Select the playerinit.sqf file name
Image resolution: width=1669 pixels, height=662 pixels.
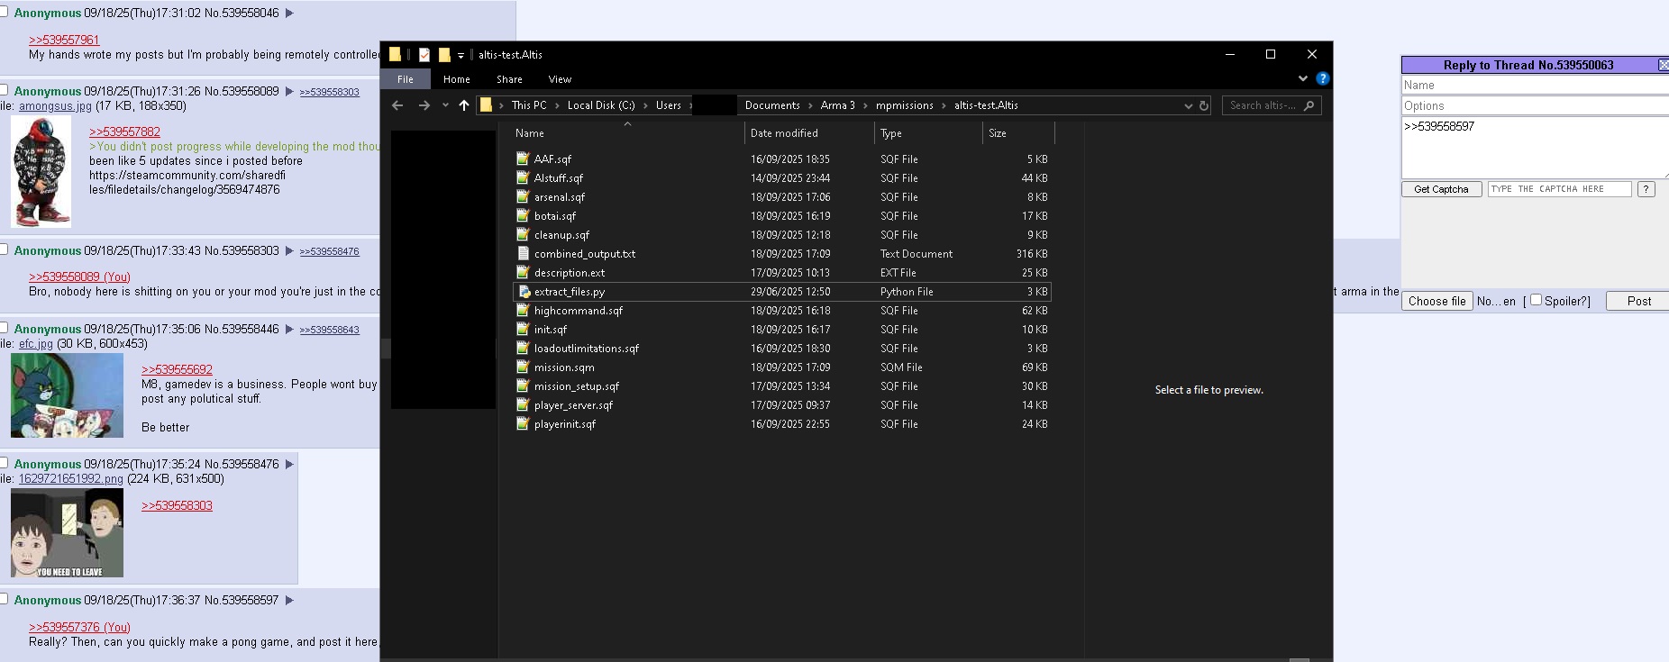565,424
